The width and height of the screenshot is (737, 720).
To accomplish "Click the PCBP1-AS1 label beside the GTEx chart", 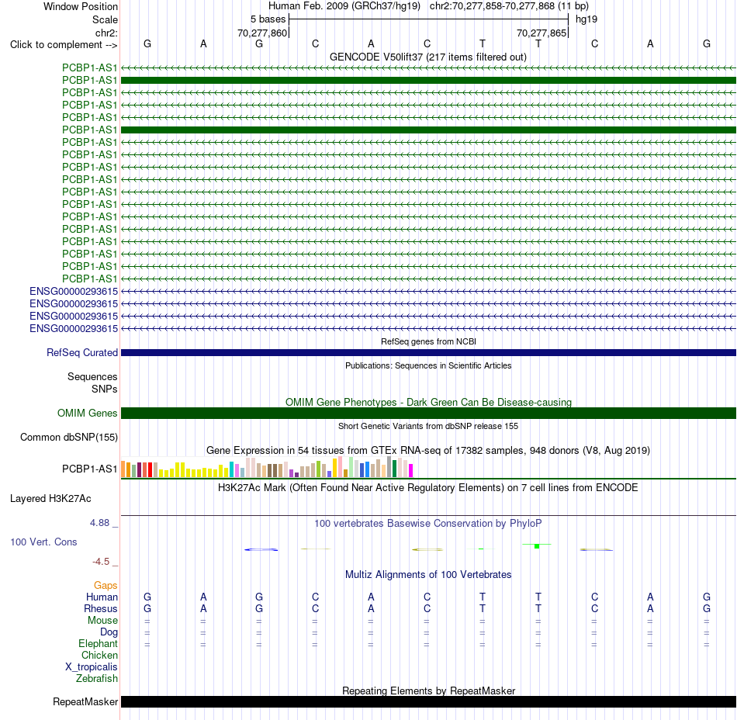I will (89, 469).
